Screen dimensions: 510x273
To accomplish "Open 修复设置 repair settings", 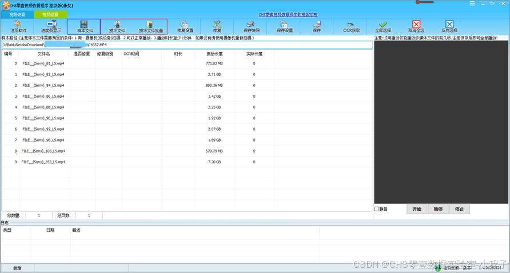I will tap(184, 27).
